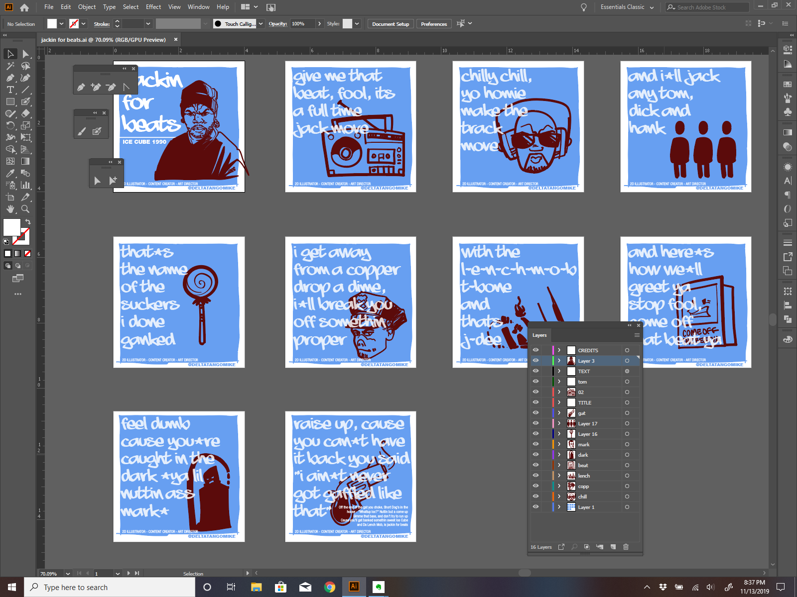Image resolution: width=797 pixels, height=597 pixels.
Task: Expand the Layer 17 contents
Action: pyautogui.click(x=559, y=423)
